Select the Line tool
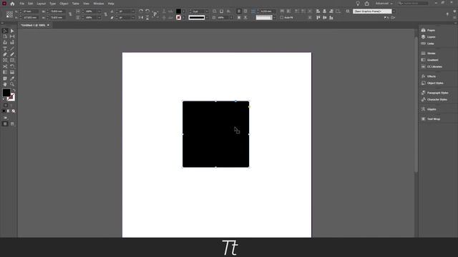Screen dimensions: 458x257 [12, 49]
